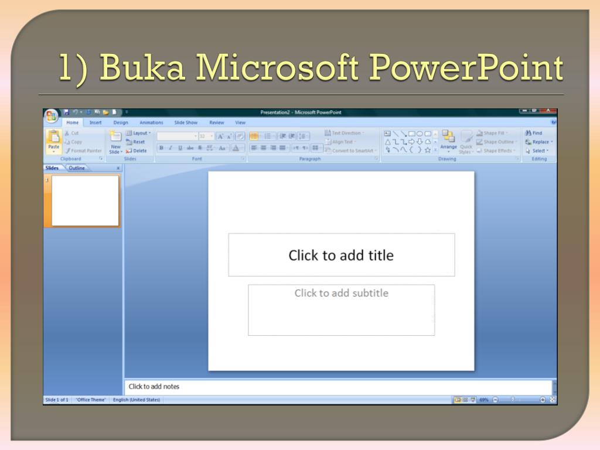Click the Find button
Viewport: 600px width, 450px height.
click(x=534, y=133)
